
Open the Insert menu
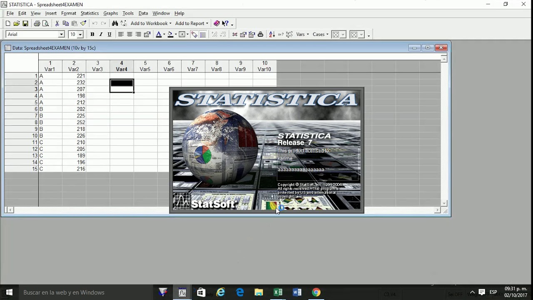coord(51,13)
